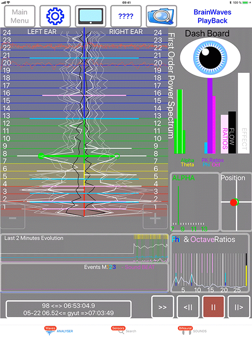Screen dimensions: 252x337
Task: Tap the Alpha legend label
Action: 187,160
